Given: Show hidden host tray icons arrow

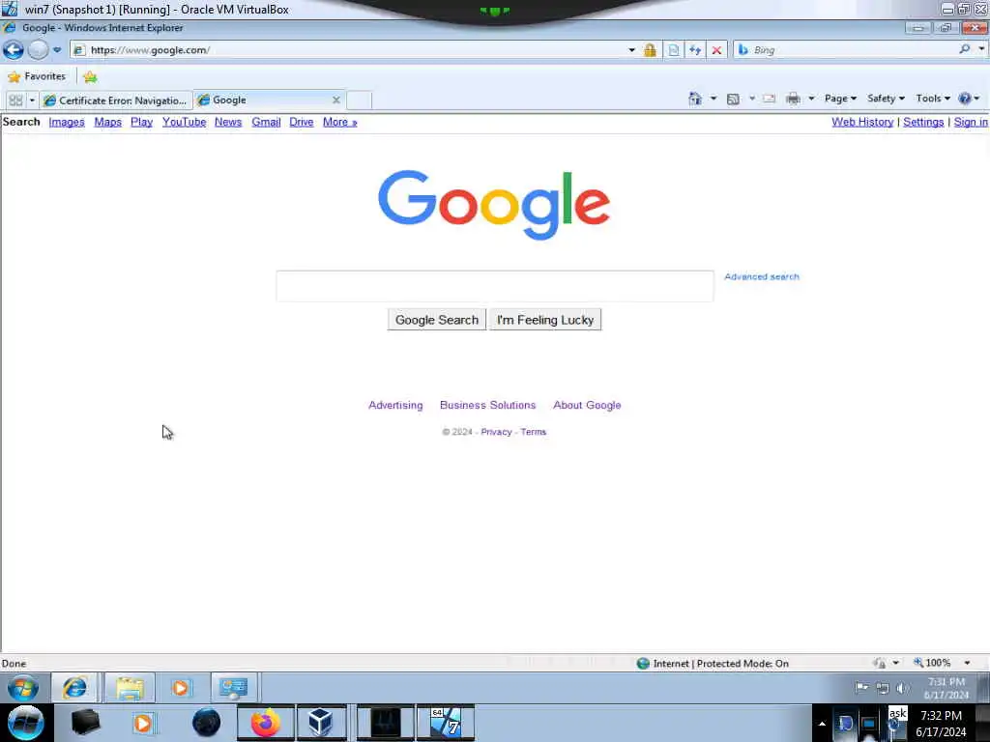Looking at the screenshot, I should coord(822,724).
